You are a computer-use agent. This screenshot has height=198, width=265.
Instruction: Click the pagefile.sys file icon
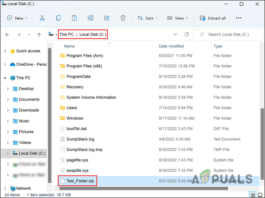pyautogui.click(x=62, y=160)
